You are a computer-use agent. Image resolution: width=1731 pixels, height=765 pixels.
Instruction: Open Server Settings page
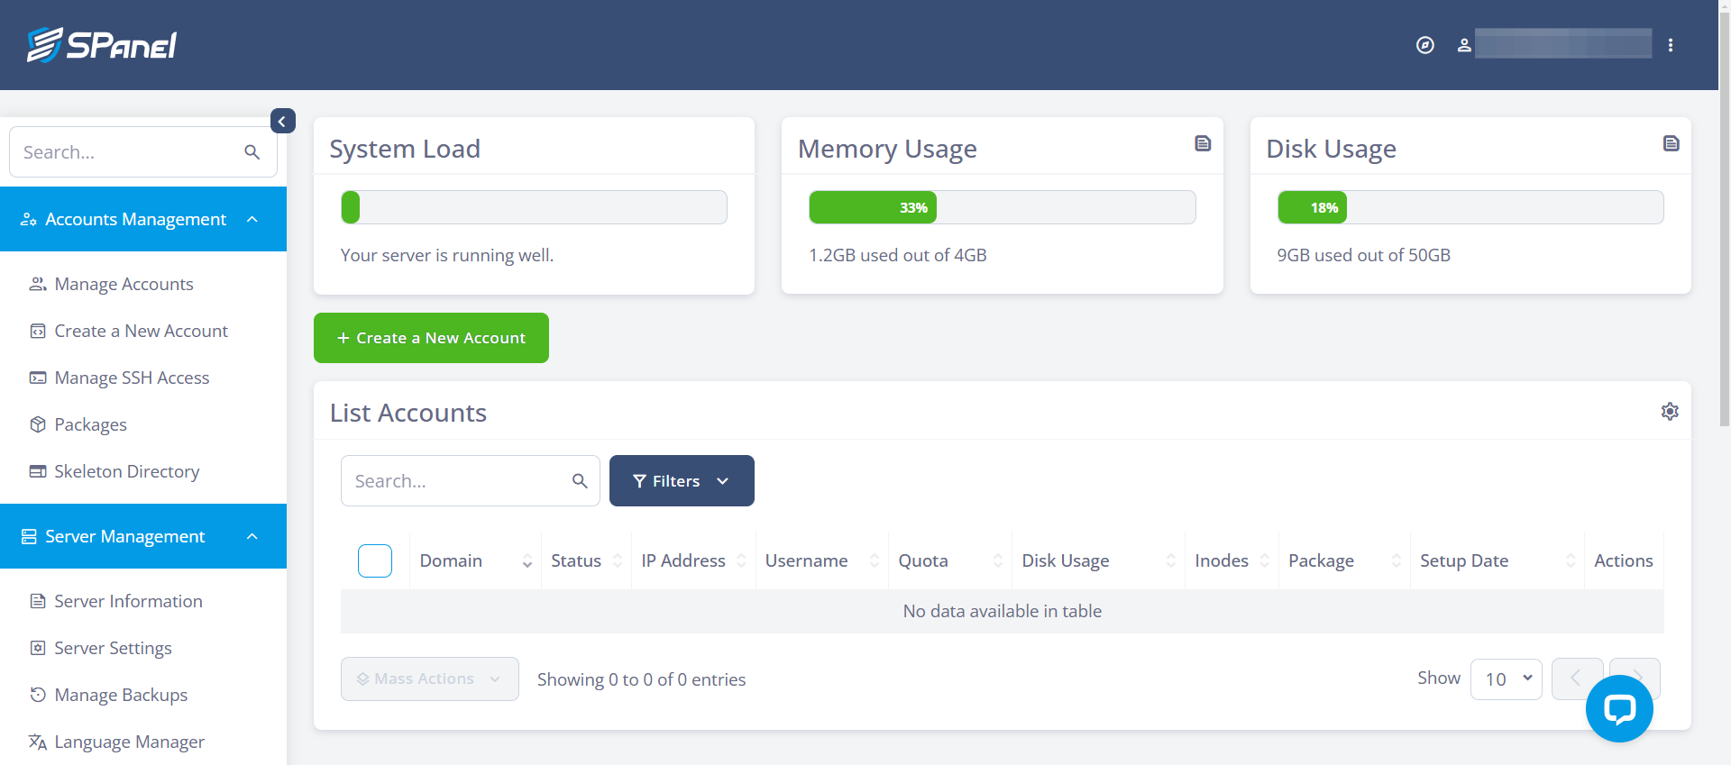coord(113,648)
